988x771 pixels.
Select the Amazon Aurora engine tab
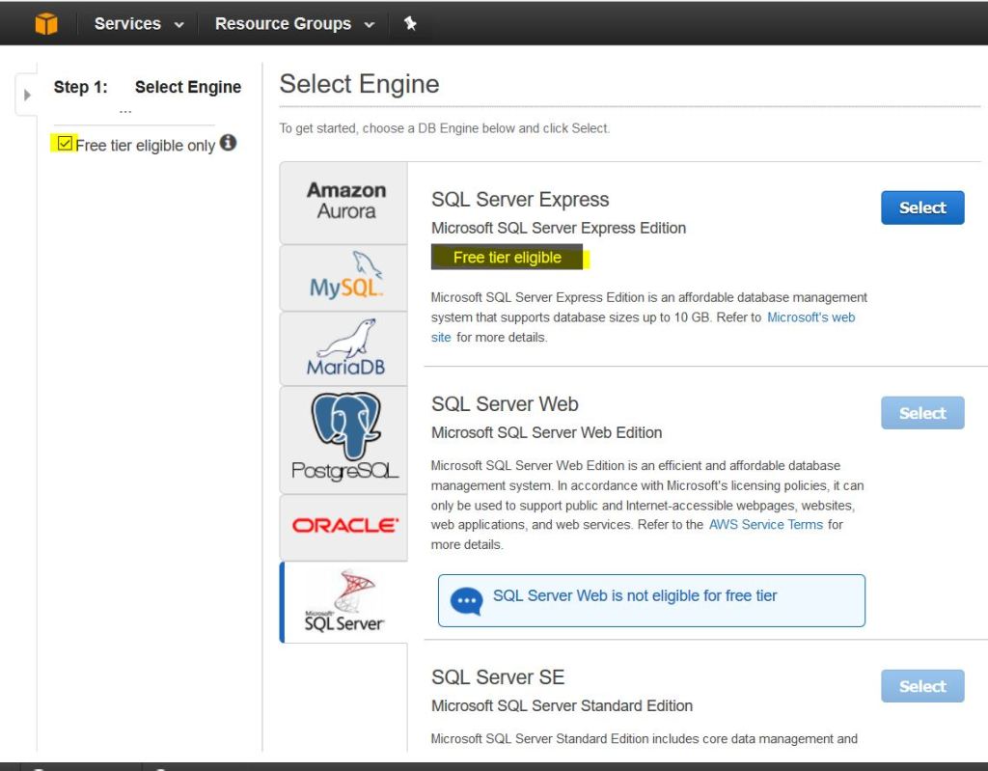(x=344, y=201)
